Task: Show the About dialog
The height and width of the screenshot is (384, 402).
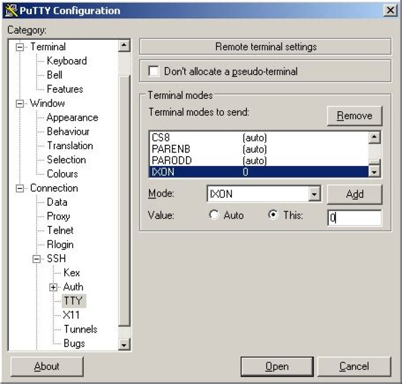Action: tap(47, 366)
